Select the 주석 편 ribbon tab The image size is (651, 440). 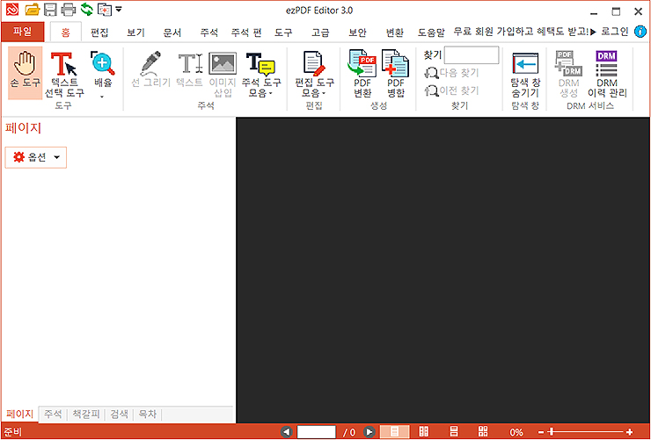[246, 32]
